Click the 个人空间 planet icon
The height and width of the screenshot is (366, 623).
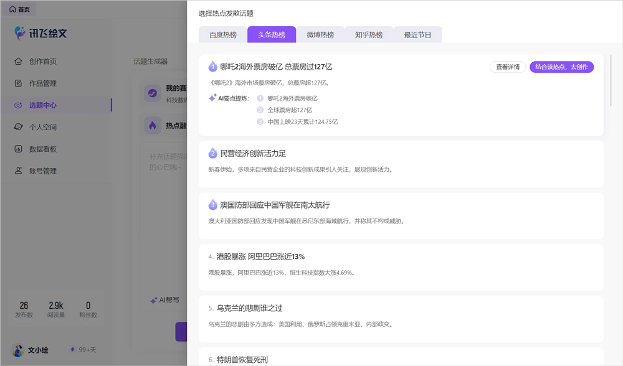pos(19,127)
